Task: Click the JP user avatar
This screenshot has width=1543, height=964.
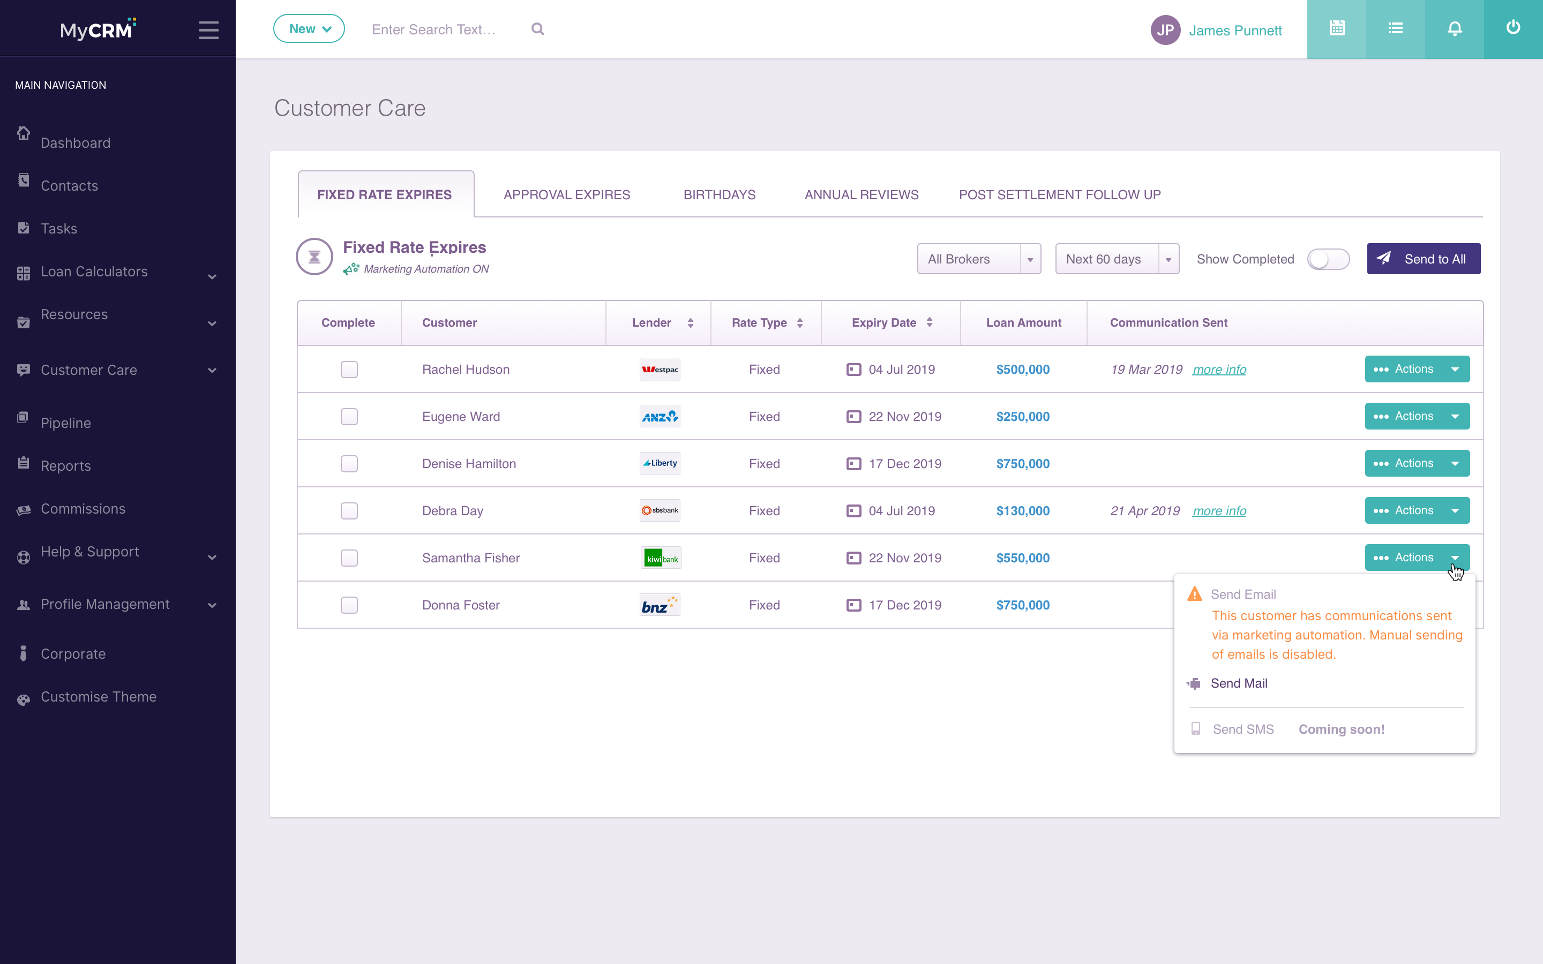Action: click(x=1165, y=30)
